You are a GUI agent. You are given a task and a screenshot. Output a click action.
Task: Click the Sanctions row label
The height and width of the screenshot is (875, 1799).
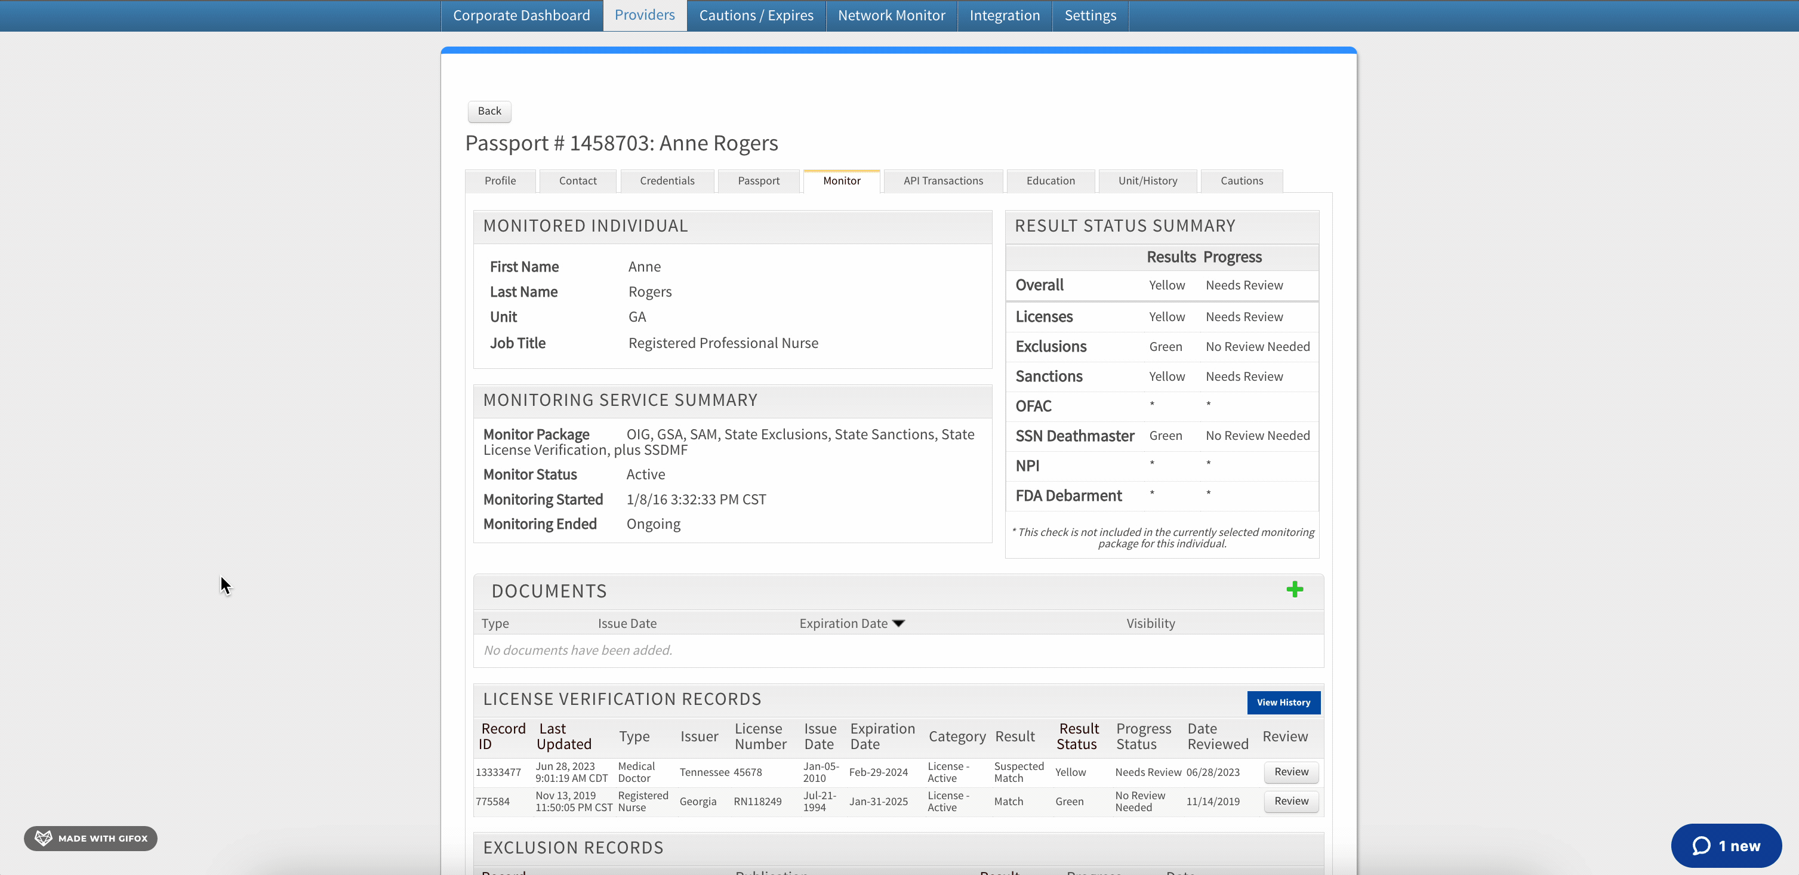(1048, 377)
